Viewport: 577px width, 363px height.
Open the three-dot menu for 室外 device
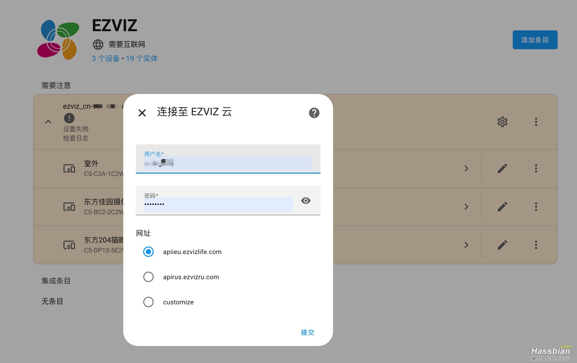pos(536,168)
